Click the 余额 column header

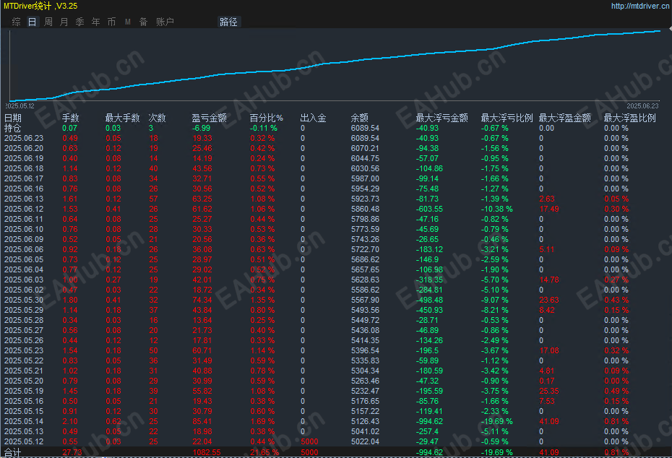(360, 118)
